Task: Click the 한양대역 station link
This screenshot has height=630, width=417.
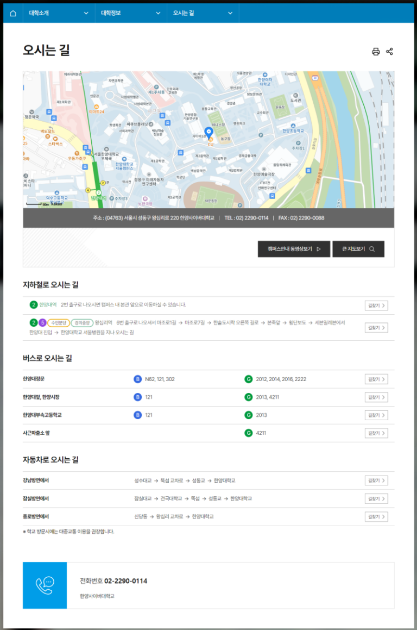Action: point(48,305)
